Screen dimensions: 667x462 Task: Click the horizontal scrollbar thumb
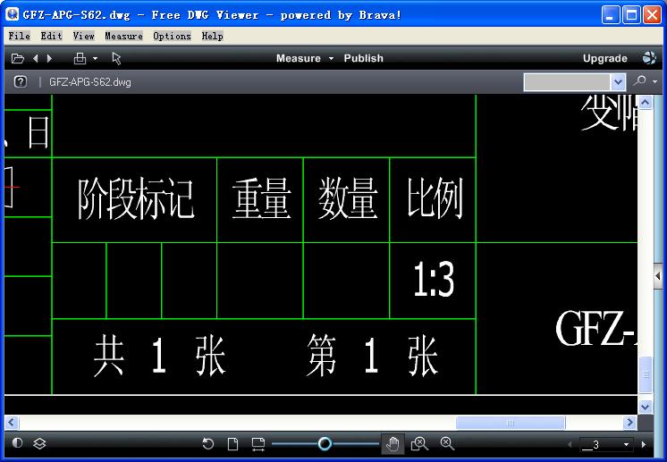click(x=511, y=423)
